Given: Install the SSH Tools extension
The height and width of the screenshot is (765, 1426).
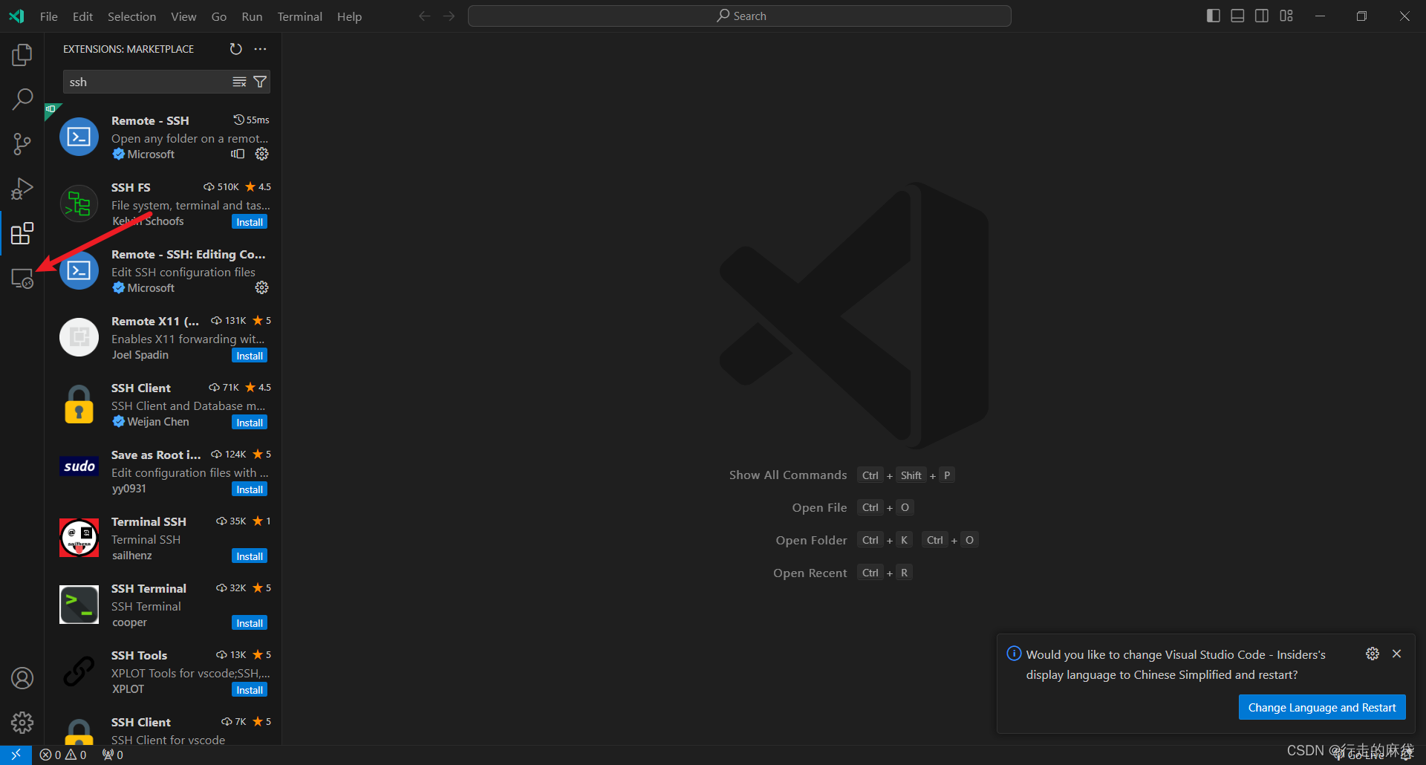Looking at the screenshot, I should pos(250,690).
